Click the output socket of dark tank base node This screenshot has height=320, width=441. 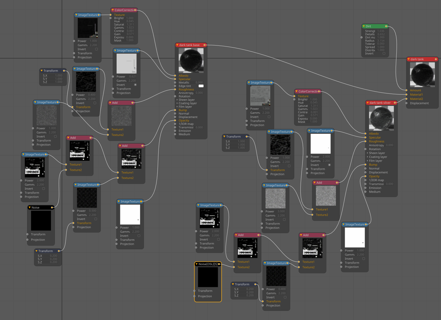pos(204,45)
